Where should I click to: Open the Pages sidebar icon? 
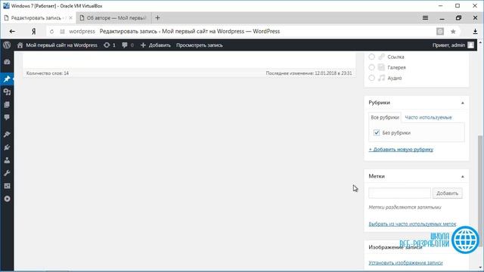pyautogui.click(x=7, y=105)
